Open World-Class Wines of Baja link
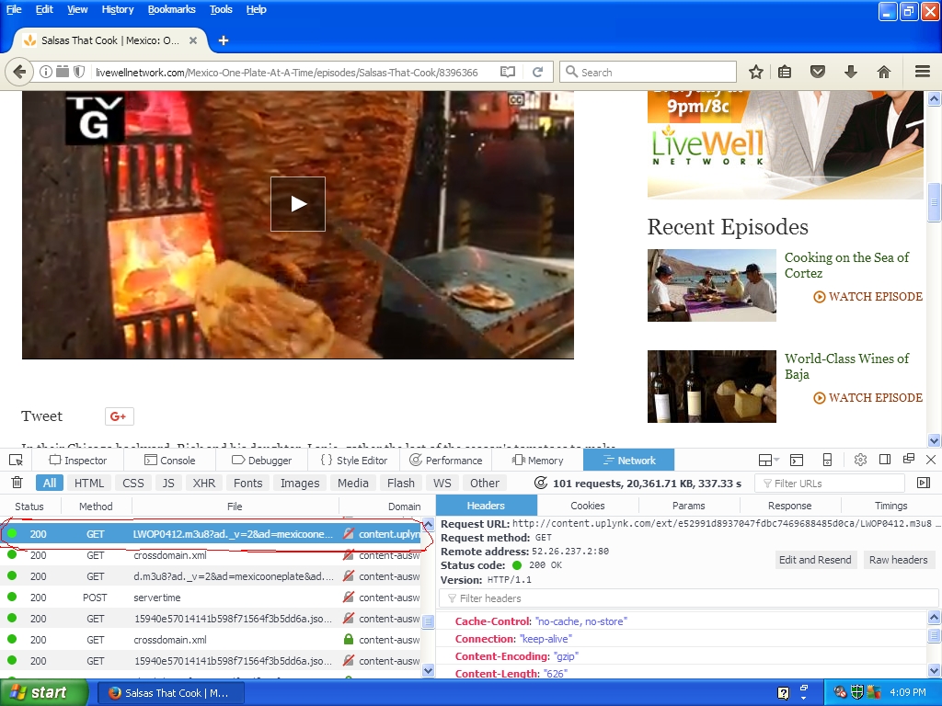The image size is (942, 706). click(x=846, y=366)
